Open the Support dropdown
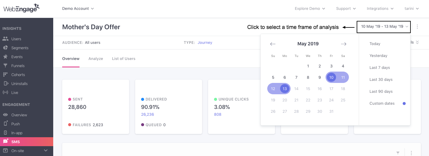429x156 pixels. [346, 9]
